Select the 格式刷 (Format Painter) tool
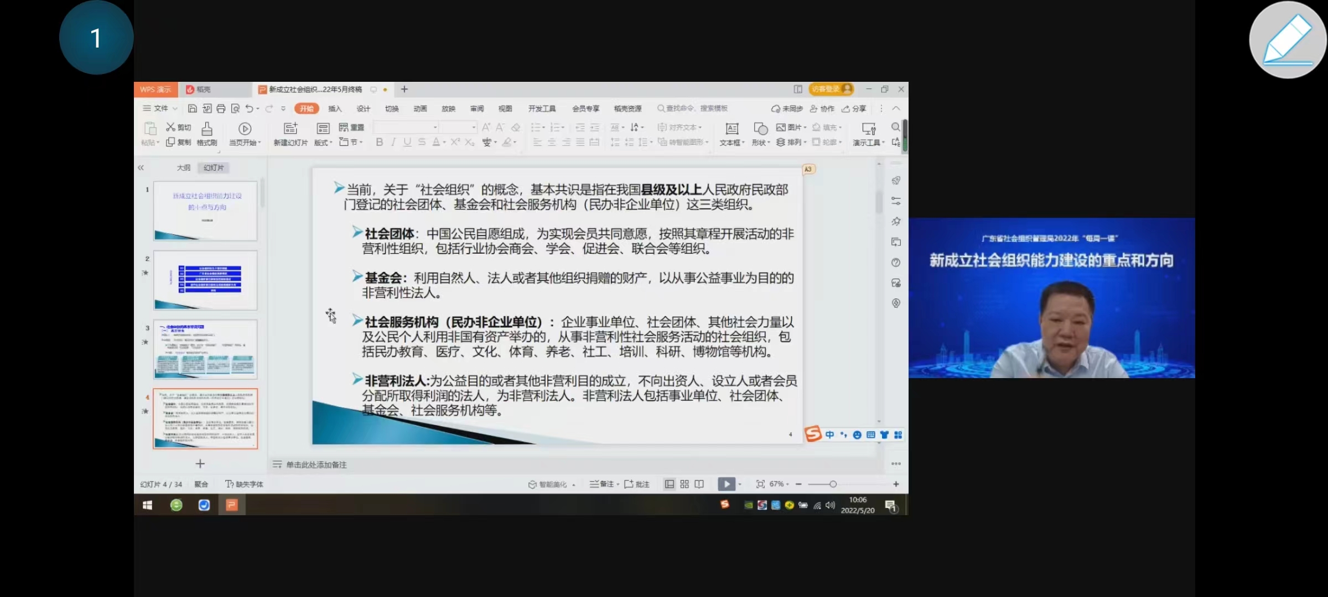 [205, 134]
